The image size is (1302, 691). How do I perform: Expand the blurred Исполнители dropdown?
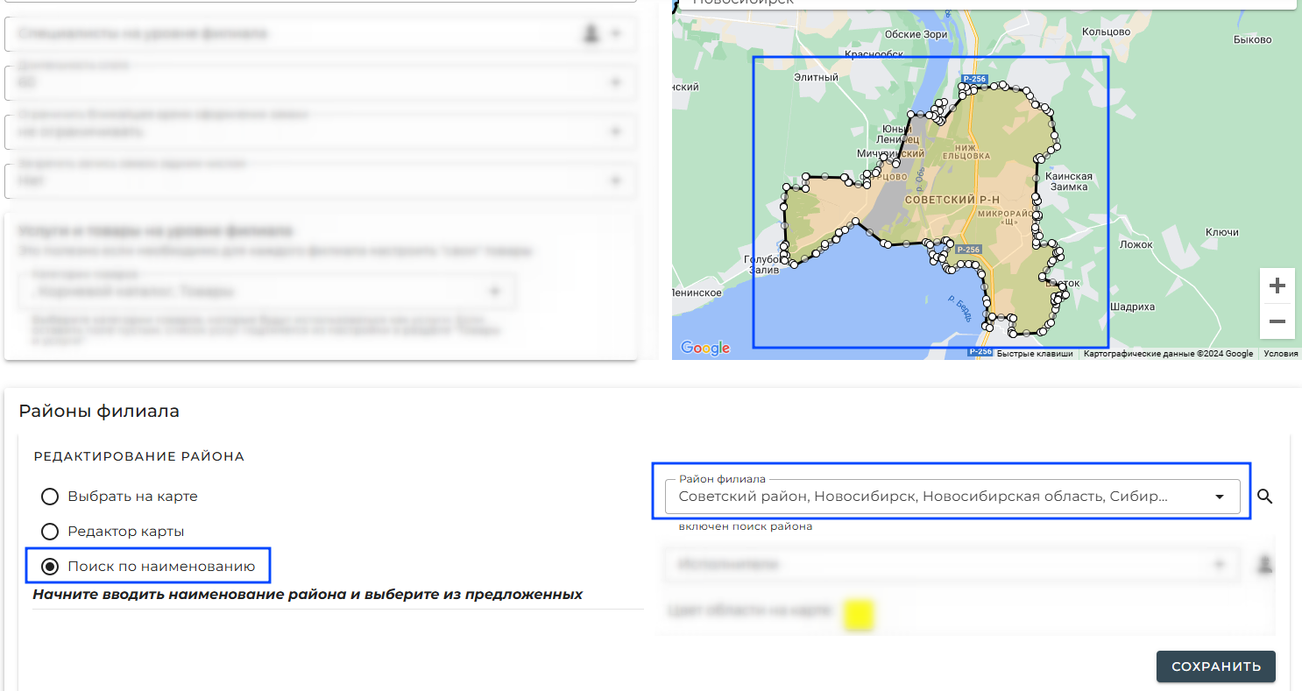(x=952, y=565)
